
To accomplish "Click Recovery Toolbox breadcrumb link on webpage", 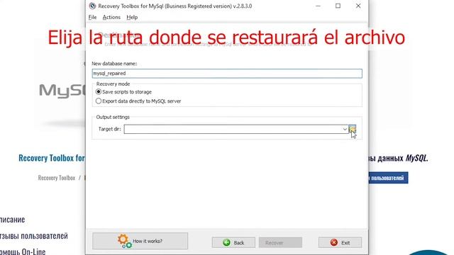I will click(57, 178).
